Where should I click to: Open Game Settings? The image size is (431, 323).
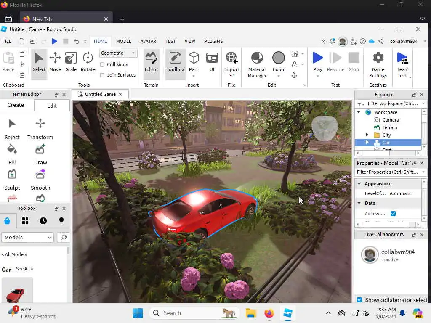point(378,65)
